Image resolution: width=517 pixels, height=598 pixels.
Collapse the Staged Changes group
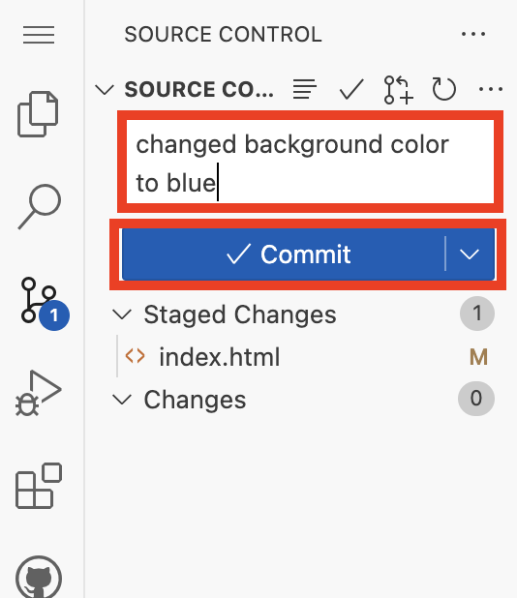pos(122,314)
